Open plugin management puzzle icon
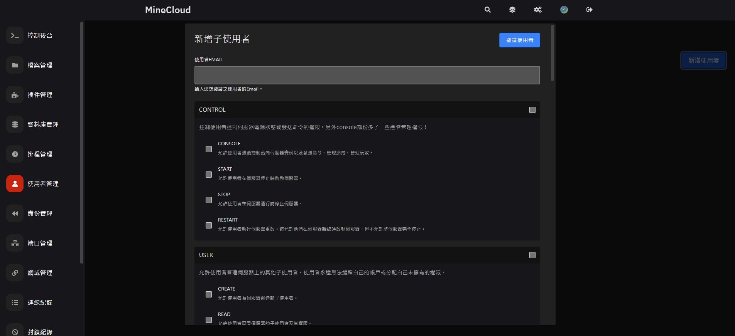Image resolution: width=735 pixels, height=336 pixels. coord(15,95)
